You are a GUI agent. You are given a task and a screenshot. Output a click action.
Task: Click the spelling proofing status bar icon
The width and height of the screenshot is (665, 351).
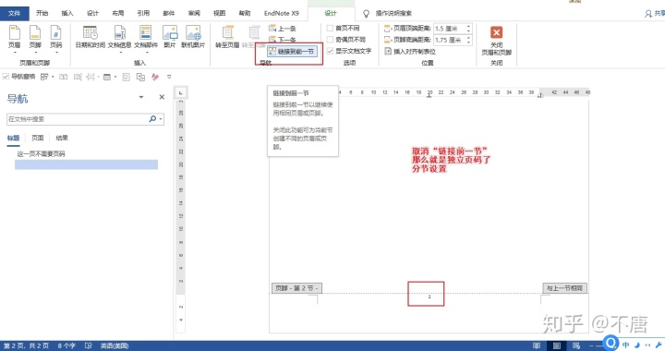point(89,345)
